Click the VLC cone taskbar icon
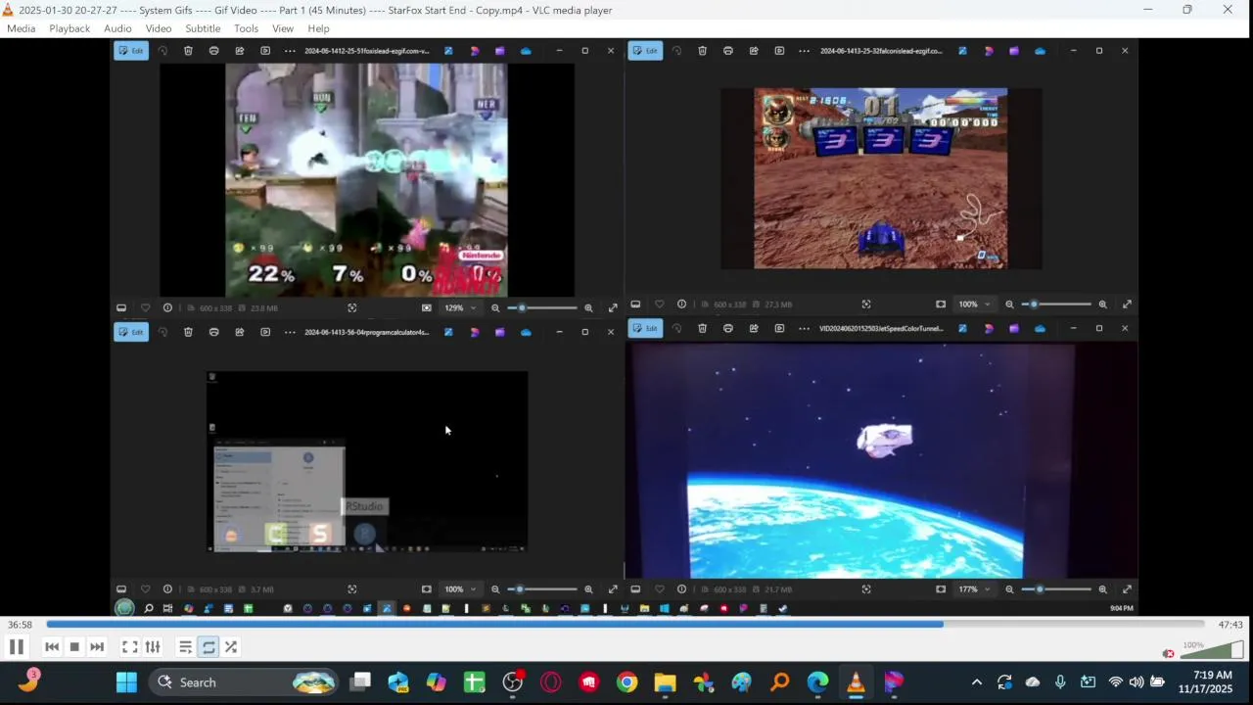The image size is (1253, 705). point(856,682)
